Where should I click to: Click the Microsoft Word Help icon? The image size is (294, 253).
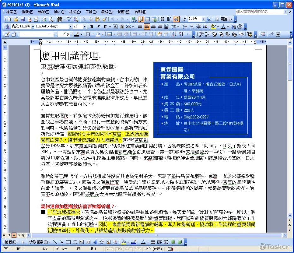[209, 19]
